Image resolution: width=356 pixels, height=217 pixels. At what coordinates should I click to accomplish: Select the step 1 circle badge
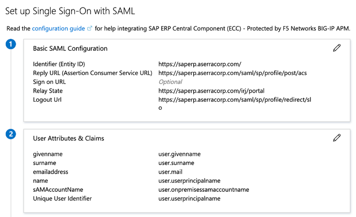point(11,45)
